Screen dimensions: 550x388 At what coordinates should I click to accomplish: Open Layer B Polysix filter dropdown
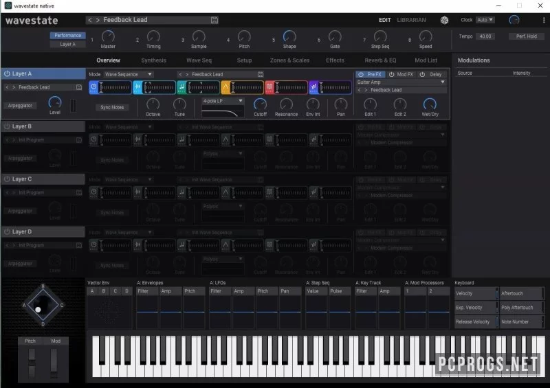point(223,154)
